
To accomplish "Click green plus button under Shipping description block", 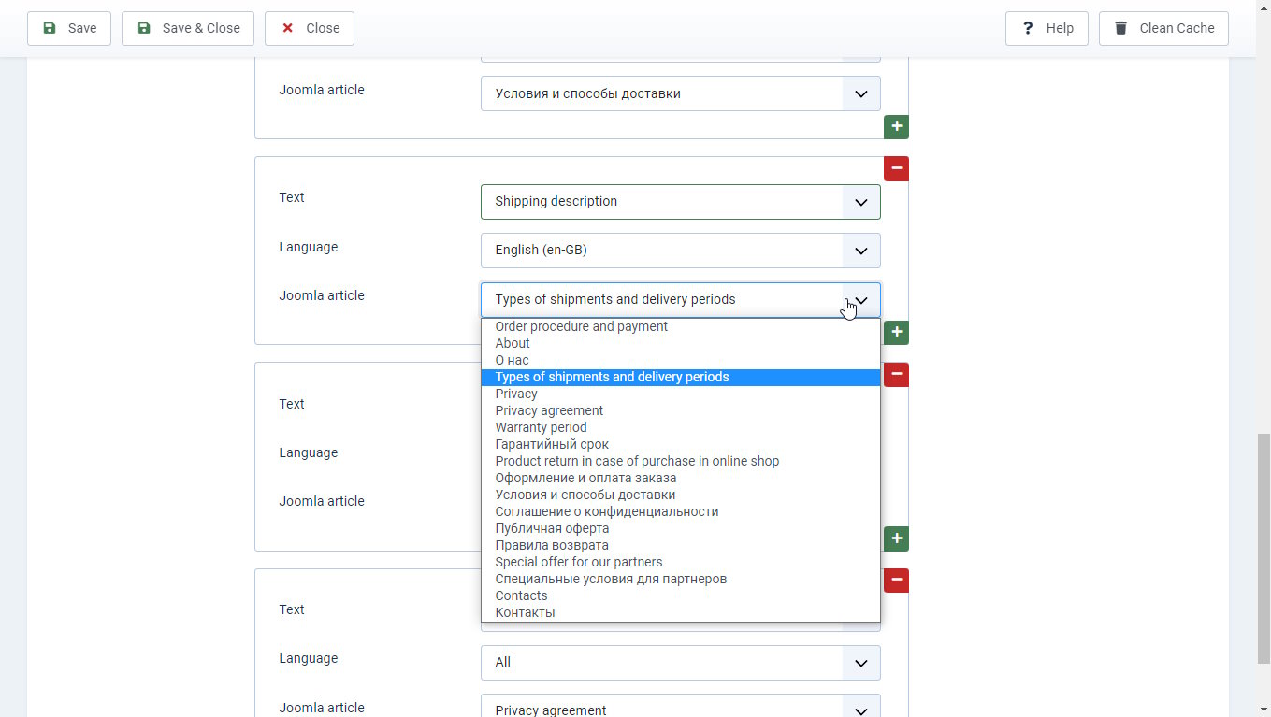I will [x=896, y=333].
